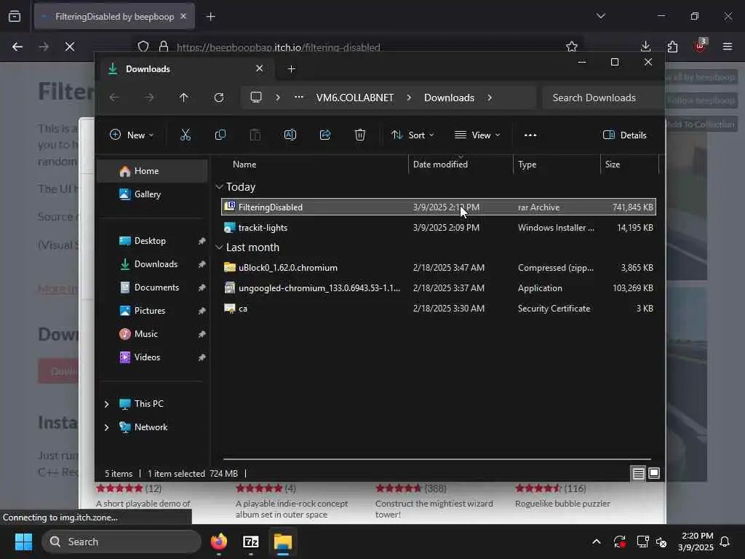This screenshot has height=559, width=745.
Task: Open Gallery in the navigation pane
Action: [152, 194]
